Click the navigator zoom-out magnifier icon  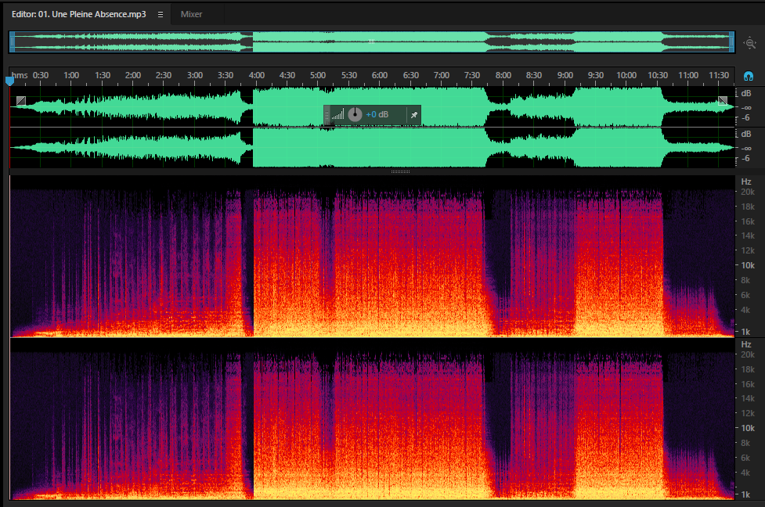[750, 43]
